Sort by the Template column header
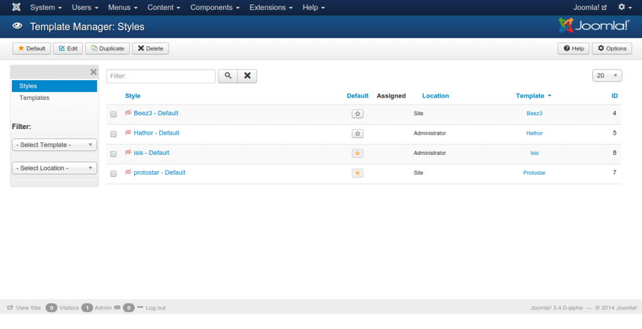642x329 pixels. click(x=534, y=96)
